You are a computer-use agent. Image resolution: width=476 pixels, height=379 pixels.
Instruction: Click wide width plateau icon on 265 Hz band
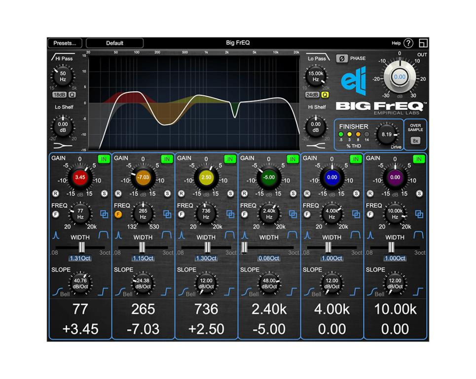coord(167,235)
